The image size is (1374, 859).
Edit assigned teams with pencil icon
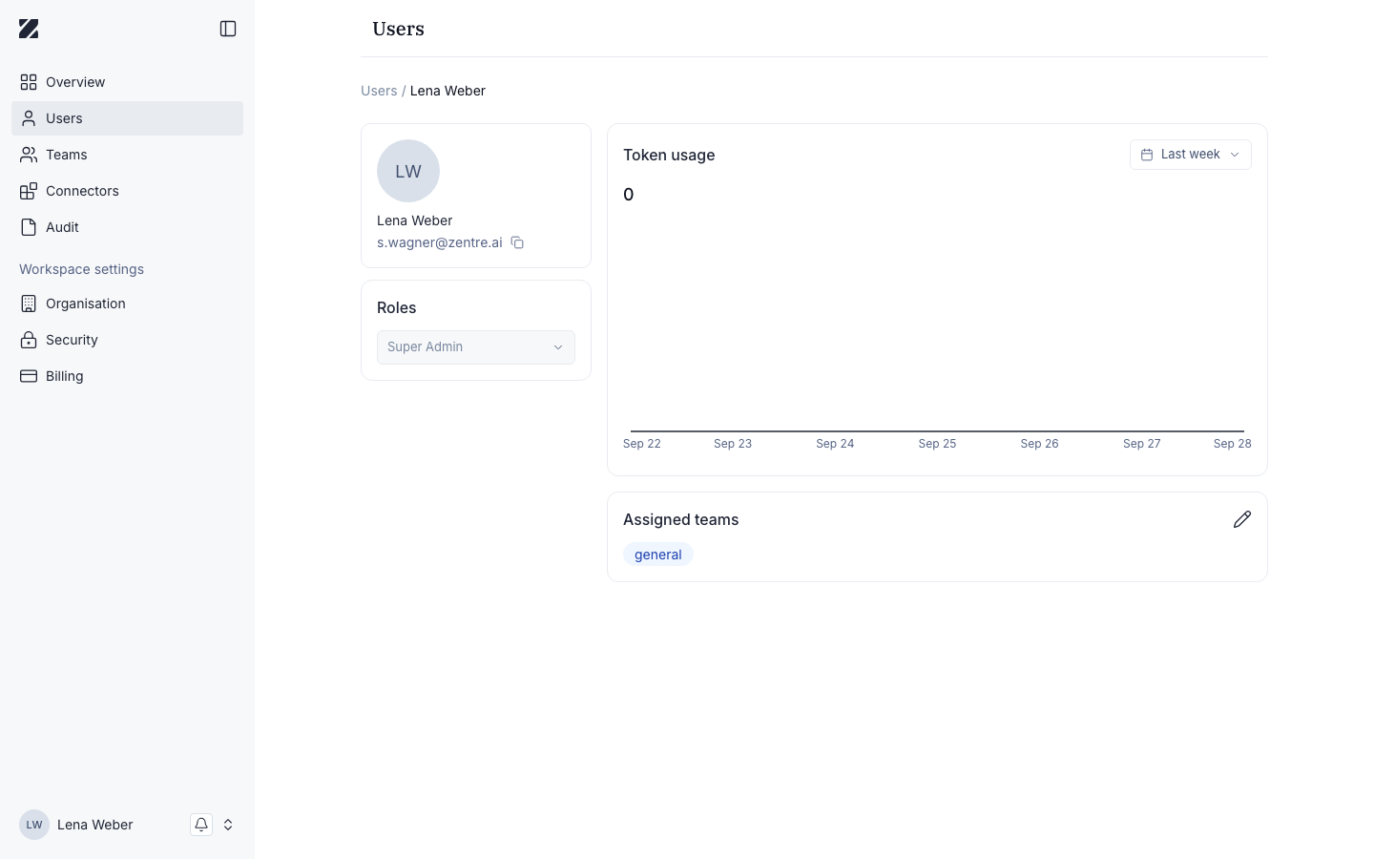1241,519
